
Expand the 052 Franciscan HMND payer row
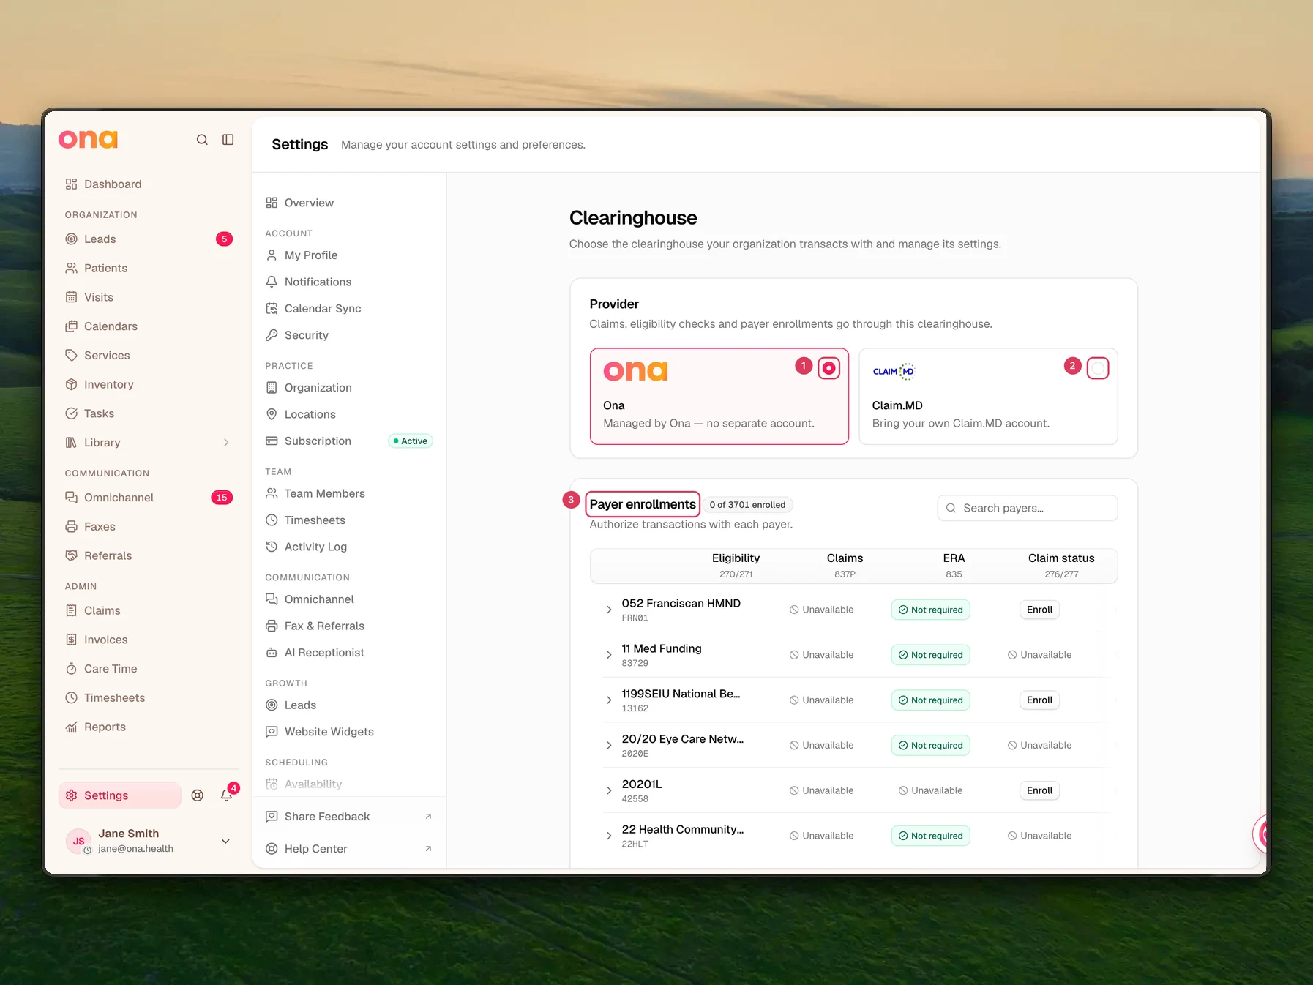point(609,610)
